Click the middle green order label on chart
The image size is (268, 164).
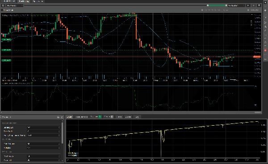pos(6,50)
